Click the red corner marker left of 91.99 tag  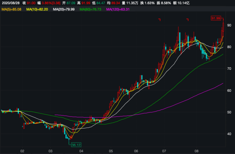(187, 20)
